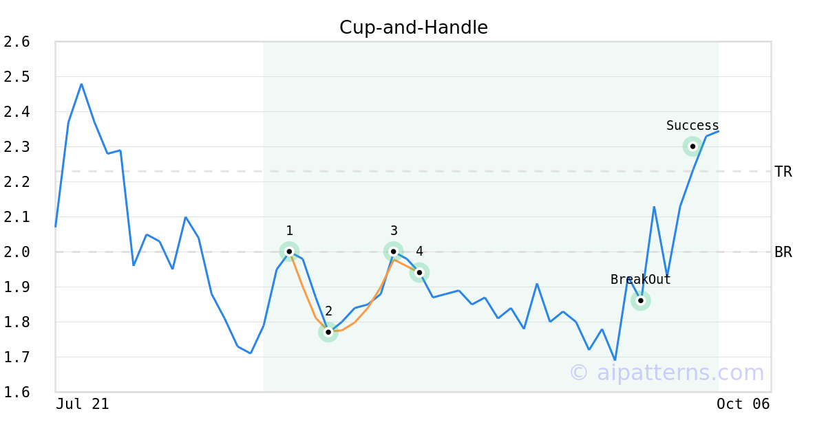Click the Jul 21 start date label
826x433 pixels.
[x=83, y=404]
